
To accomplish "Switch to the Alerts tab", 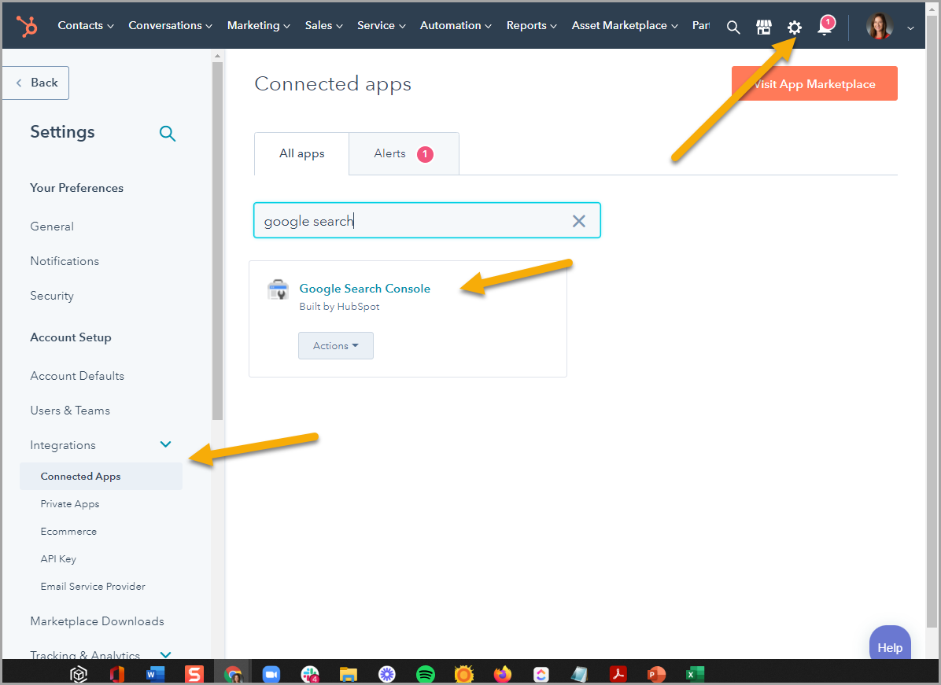I will [x=404, y=153].
